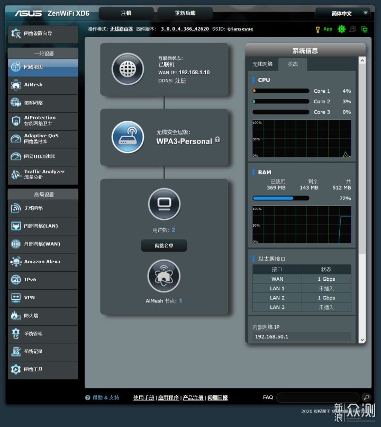Click the 重新启动 reboot button
381x427 pixels.
pyautogui.click(x=185, y=13)
